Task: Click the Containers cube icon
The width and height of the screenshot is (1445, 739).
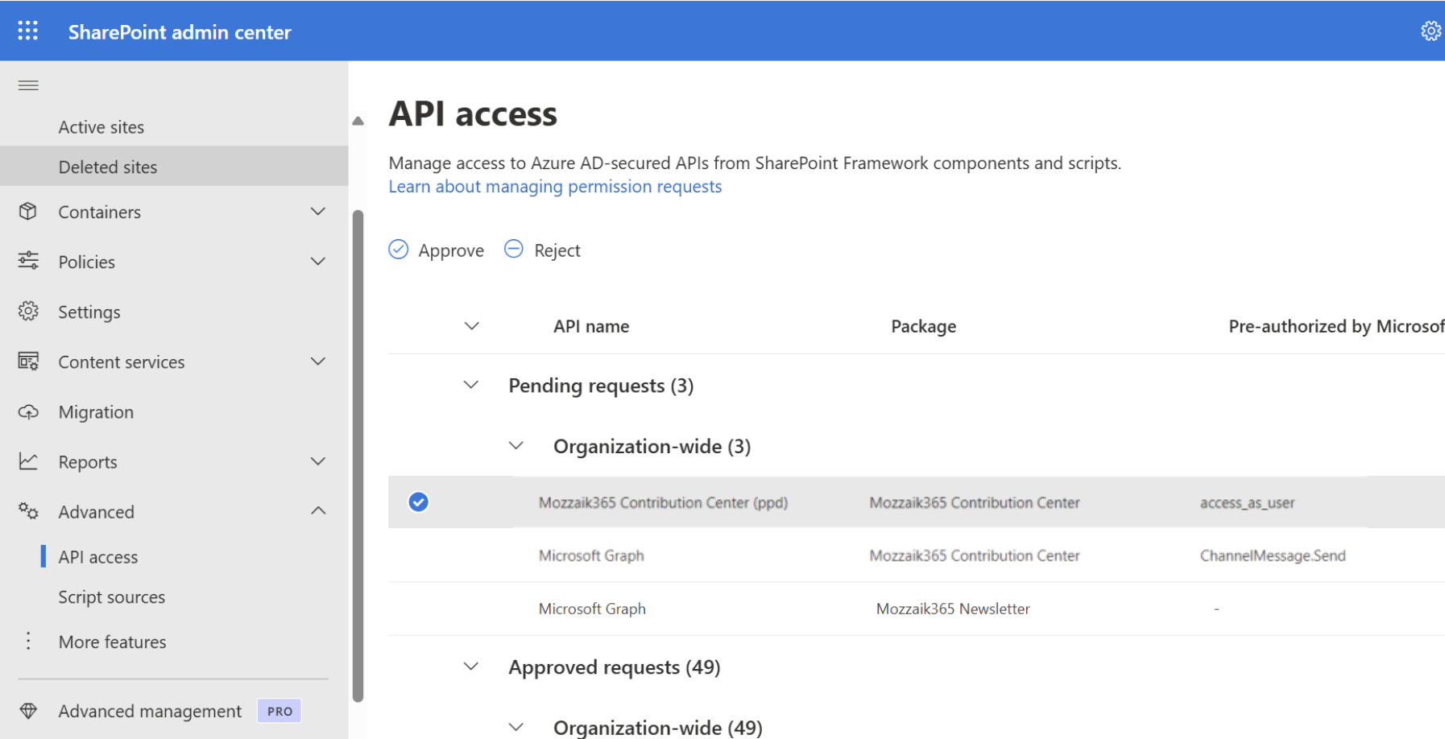Action: pyautogui.click(x=28, y=212)
